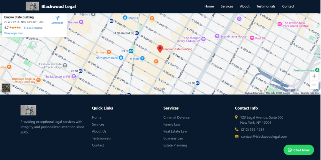Screen dimensions: 321x160
Task: Click the WhatsApp Chat Now button
Action: pos(299,150)
